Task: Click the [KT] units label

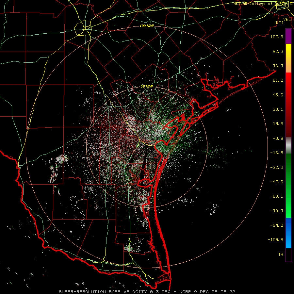Action: (x=279, y=23)
